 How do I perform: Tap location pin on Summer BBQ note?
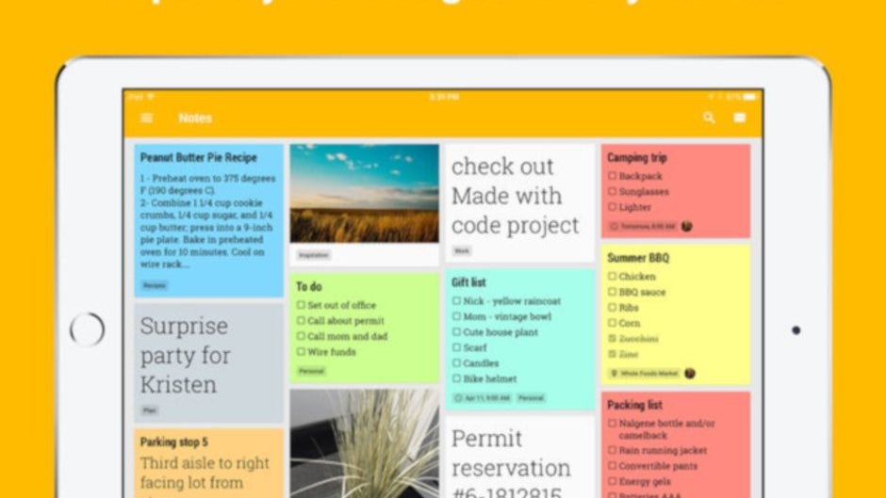615,373
